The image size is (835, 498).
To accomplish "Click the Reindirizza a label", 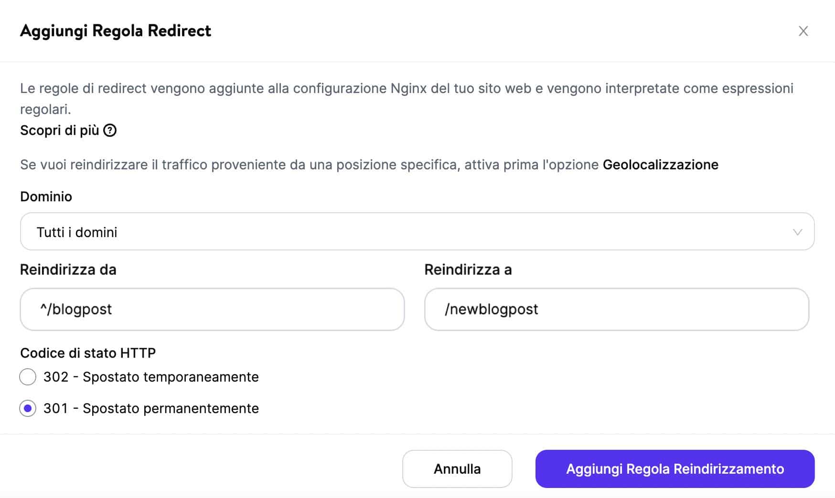I will point(467,270).
